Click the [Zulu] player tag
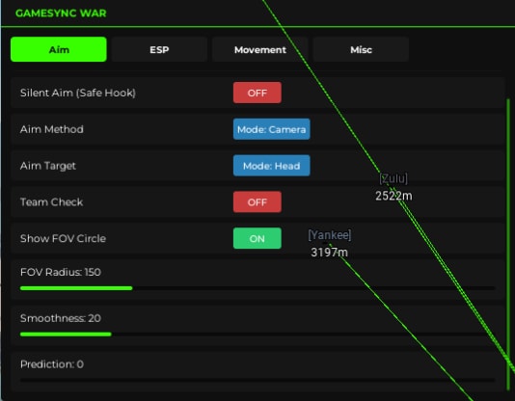The image size is (515, 401). 393,179
